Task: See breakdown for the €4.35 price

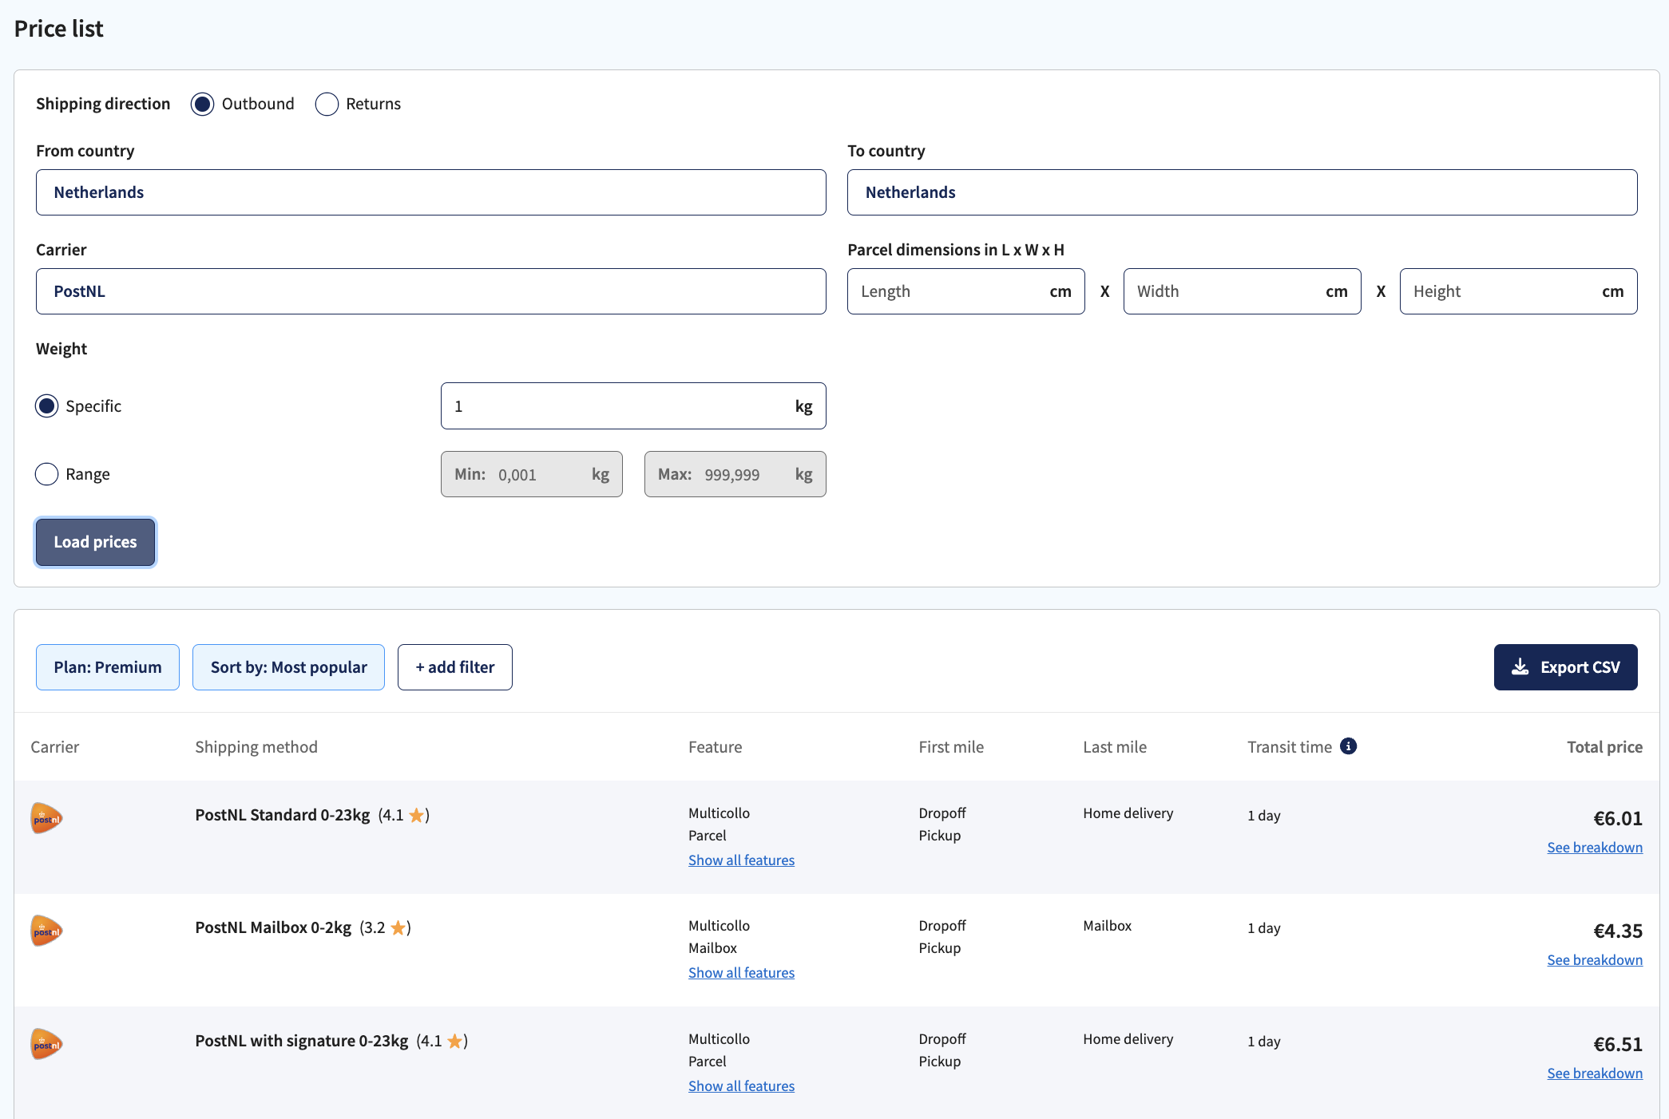Action: click(x=1595, y=960)
